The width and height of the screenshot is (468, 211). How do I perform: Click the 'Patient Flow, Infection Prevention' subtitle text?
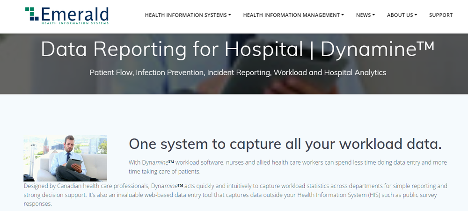(238, 73)
